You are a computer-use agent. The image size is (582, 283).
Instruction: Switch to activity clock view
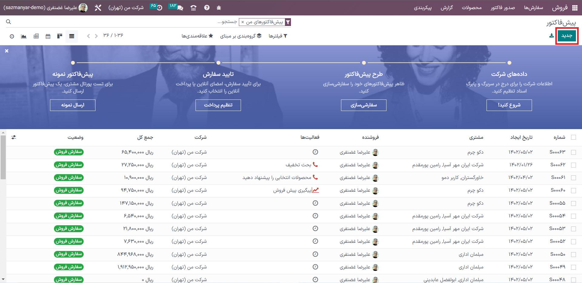(12, 36)
